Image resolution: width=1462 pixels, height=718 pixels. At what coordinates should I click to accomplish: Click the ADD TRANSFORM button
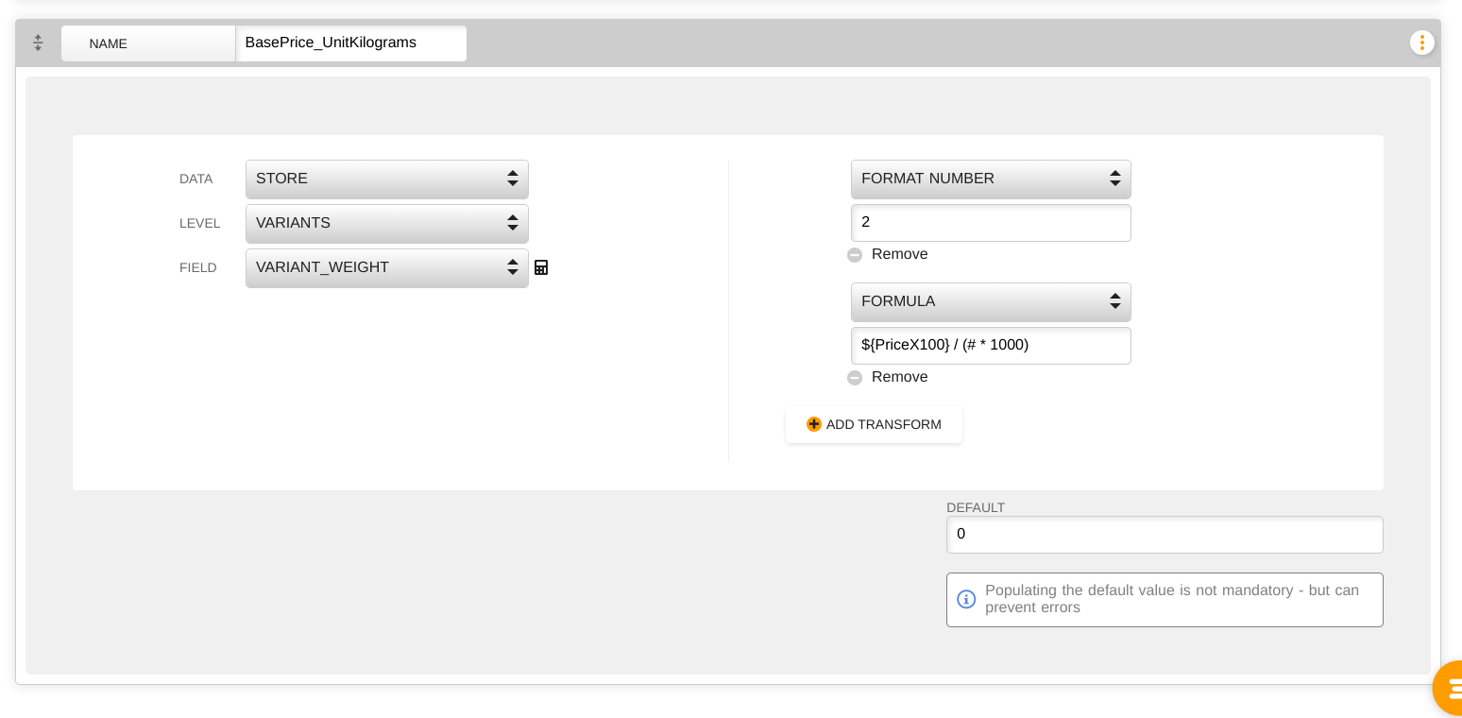coord(874,424)
